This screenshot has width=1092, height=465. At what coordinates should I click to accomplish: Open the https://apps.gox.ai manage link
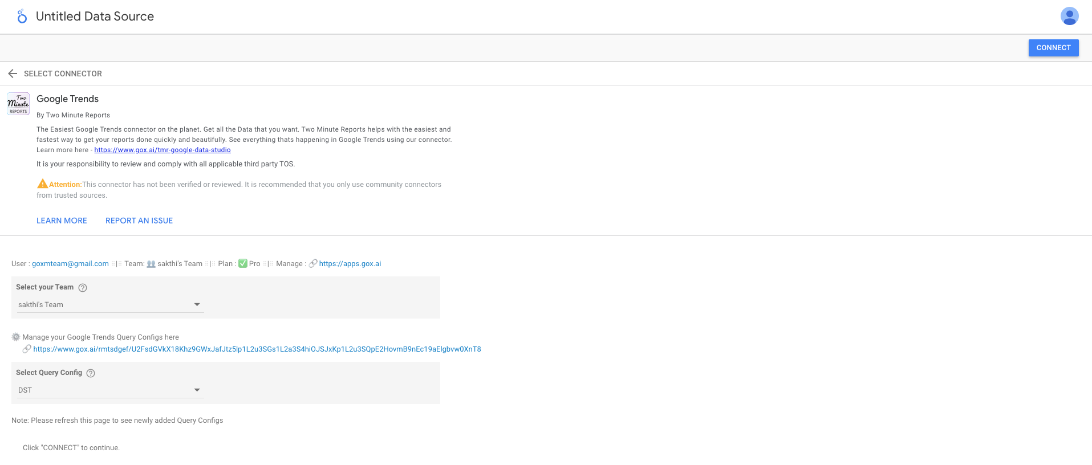[x=350, y=263]
